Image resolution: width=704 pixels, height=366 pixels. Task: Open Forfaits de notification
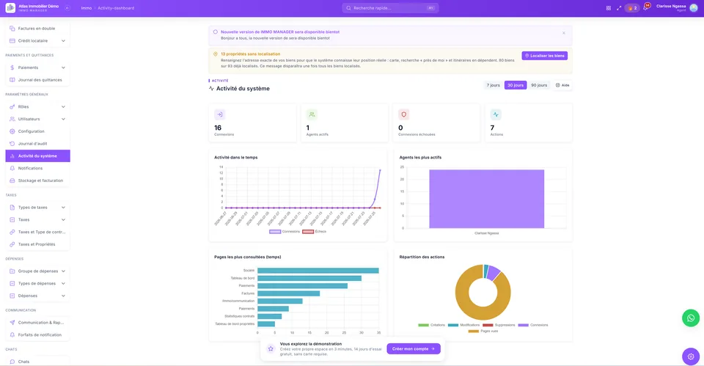(37, 334)
